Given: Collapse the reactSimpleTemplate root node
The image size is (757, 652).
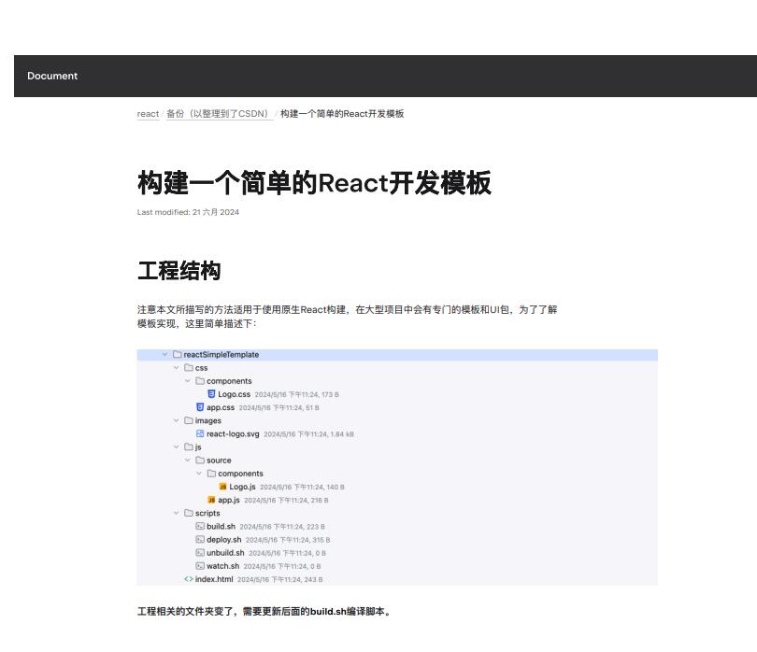Looking at the screenshot, I should pyautogui.click(x=166, y=354).
